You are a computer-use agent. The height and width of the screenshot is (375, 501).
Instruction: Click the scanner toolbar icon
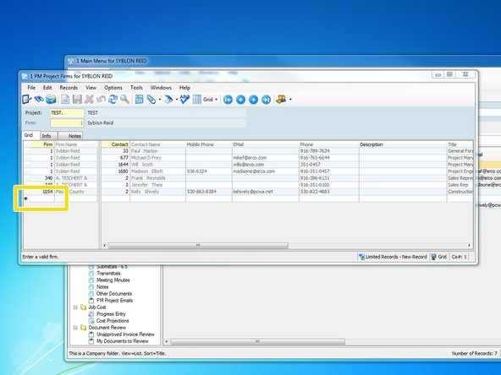(168, 100)
